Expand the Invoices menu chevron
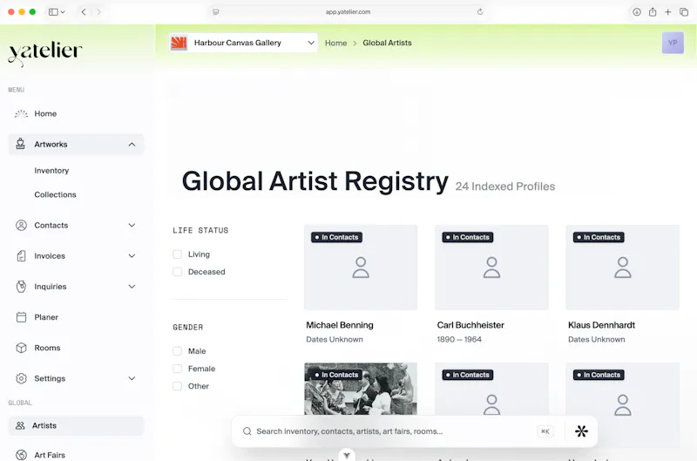Viewport: 697px width, 461px height. [132, 256]
